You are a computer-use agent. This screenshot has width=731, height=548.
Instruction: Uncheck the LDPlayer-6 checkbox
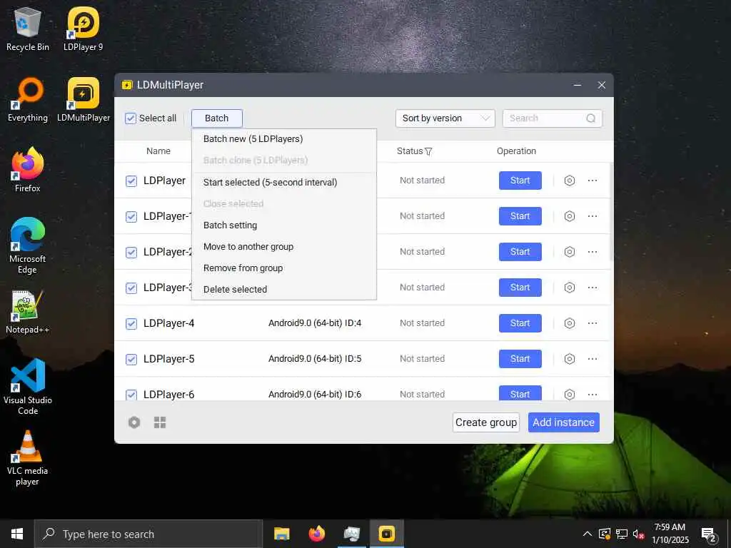pyautogui.click(x=131, y=395)
